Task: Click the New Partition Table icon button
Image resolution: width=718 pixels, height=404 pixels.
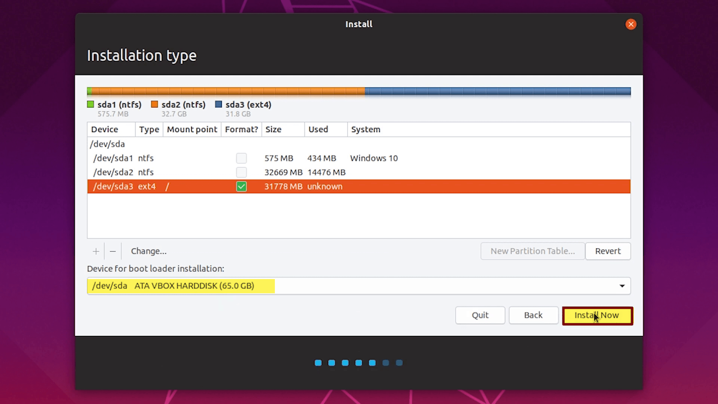Action: [533, 251]
